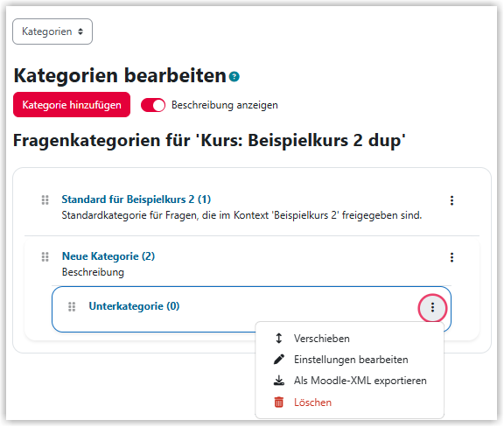Viewport: 504px width, 427px height.
Task: Choose Als Moodle-XML exportieren option
Action: (x=349, y=381)
